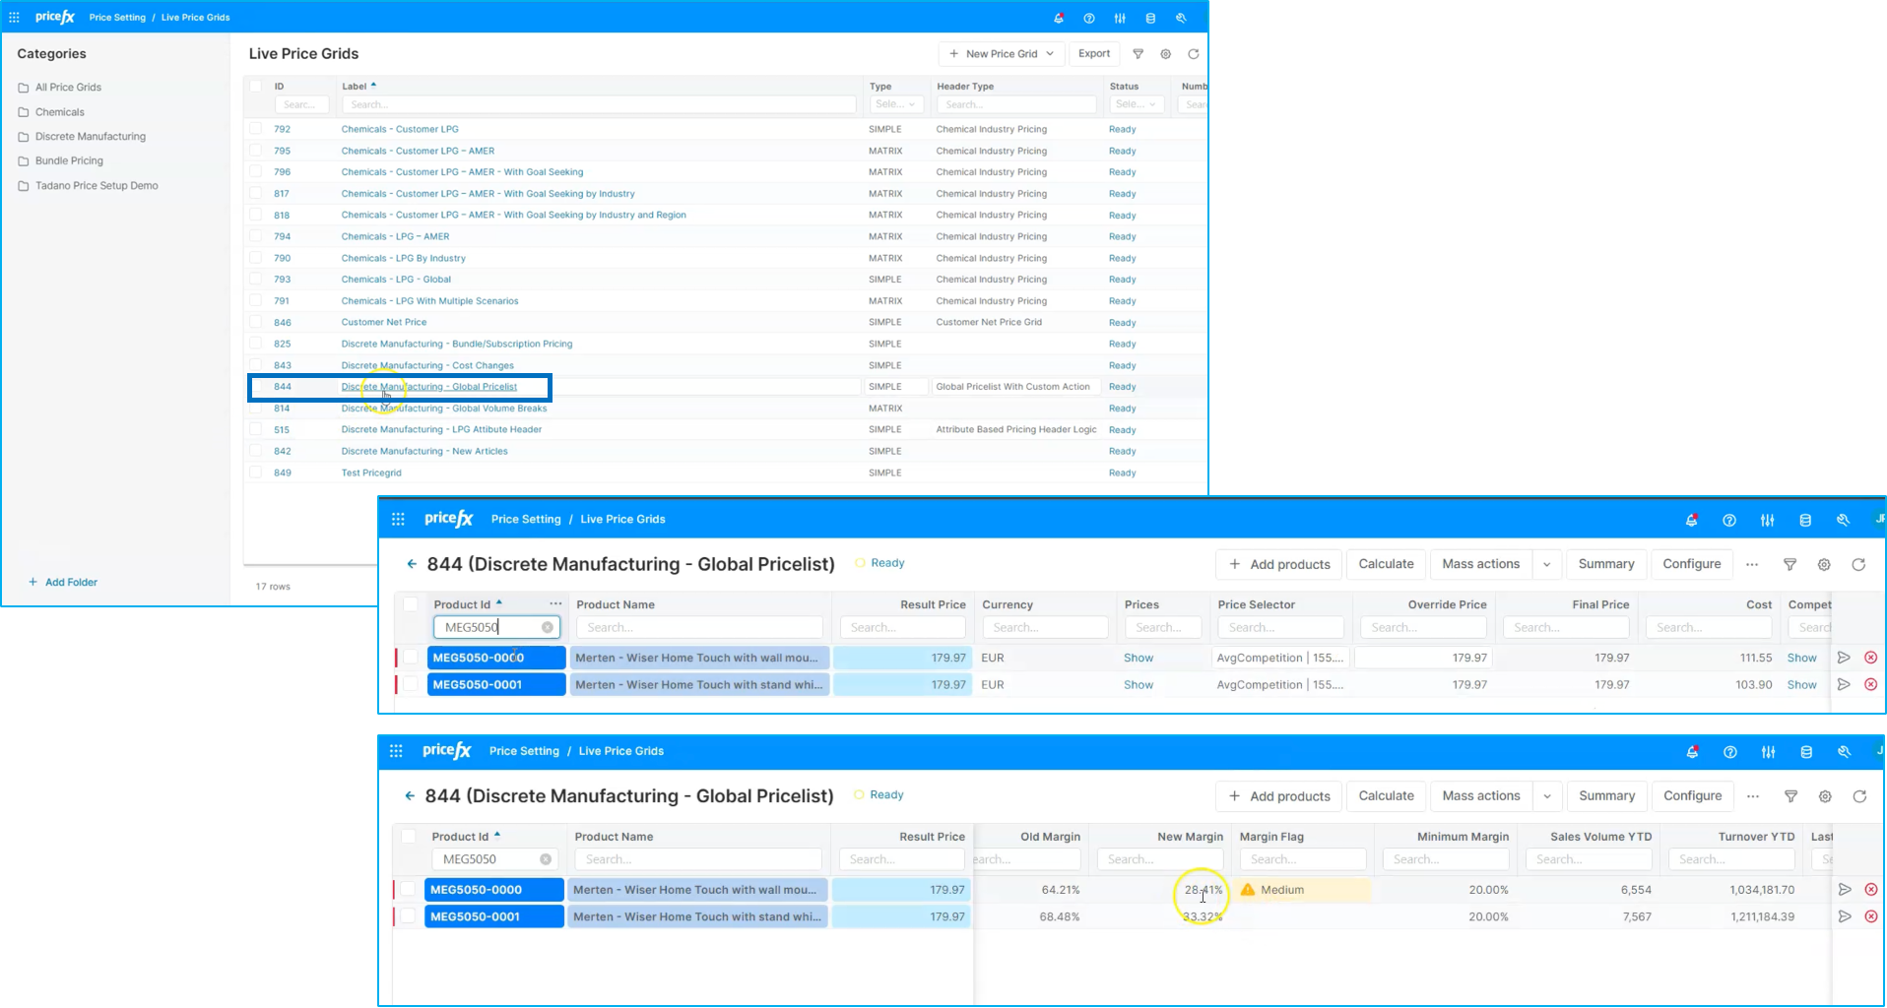Open sliders configuration icon in middle 844 window

coord(1768,520)
